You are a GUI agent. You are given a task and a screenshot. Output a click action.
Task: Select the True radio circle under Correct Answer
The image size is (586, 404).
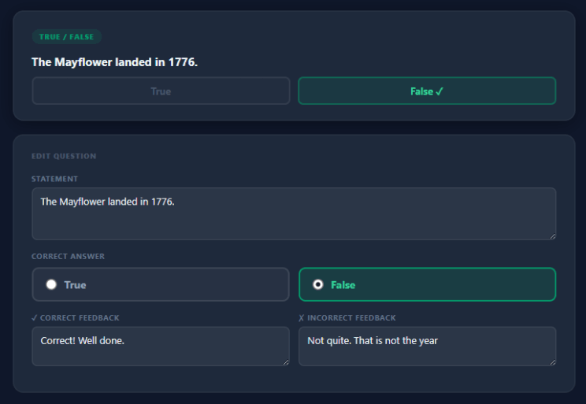coord(52,285)
